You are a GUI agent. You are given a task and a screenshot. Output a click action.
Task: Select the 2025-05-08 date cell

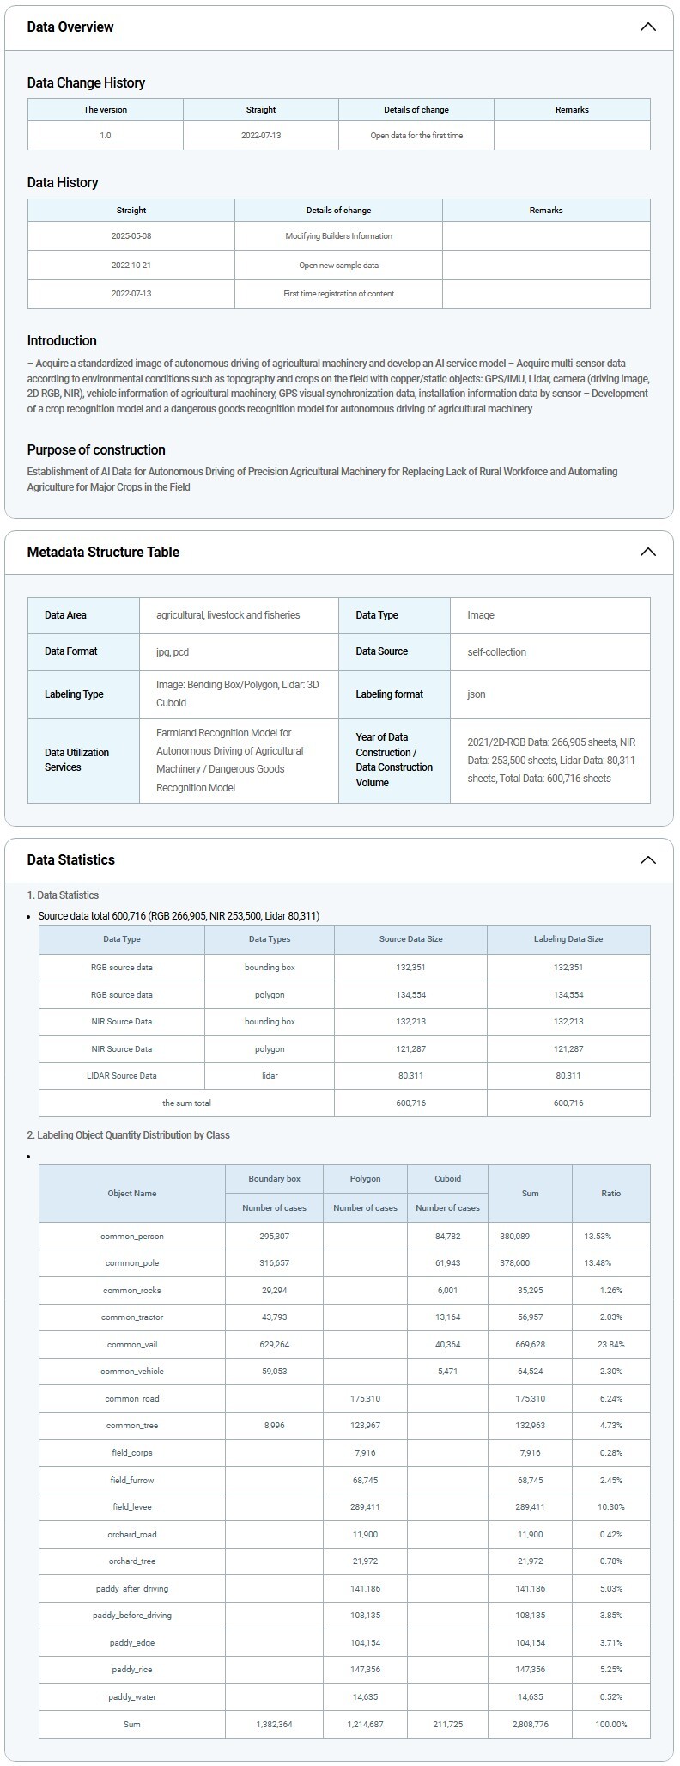coord(131,236)
